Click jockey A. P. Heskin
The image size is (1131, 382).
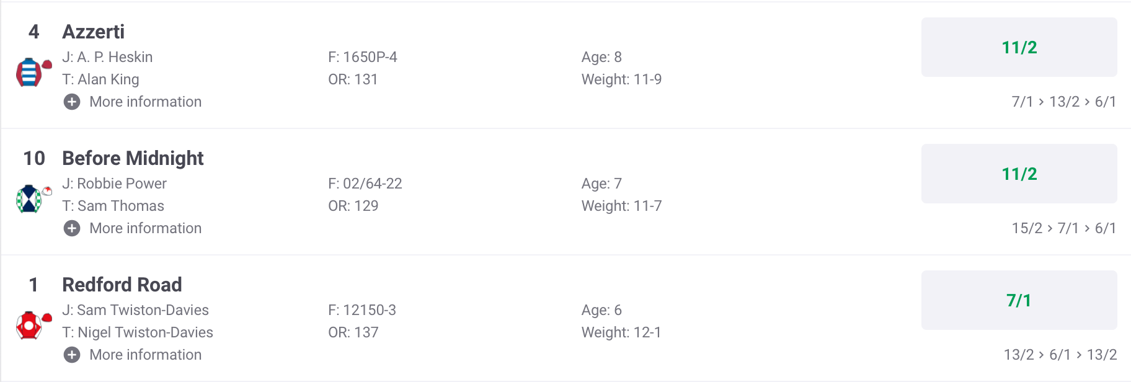click(115, 57)
